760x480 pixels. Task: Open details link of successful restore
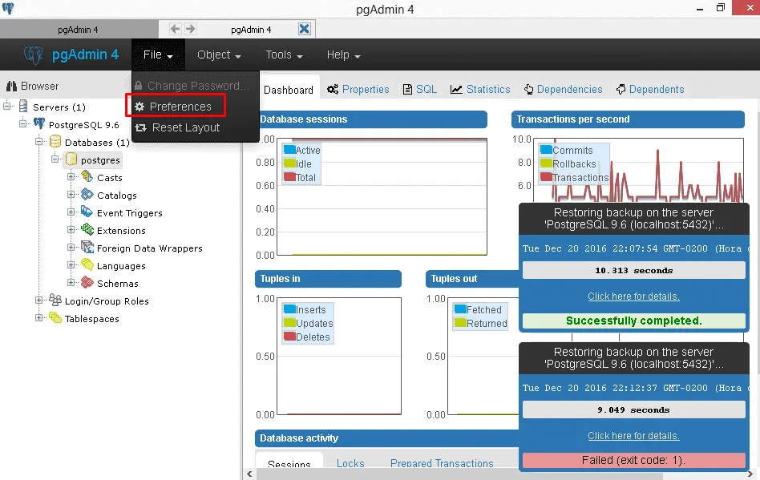(633, 296)
